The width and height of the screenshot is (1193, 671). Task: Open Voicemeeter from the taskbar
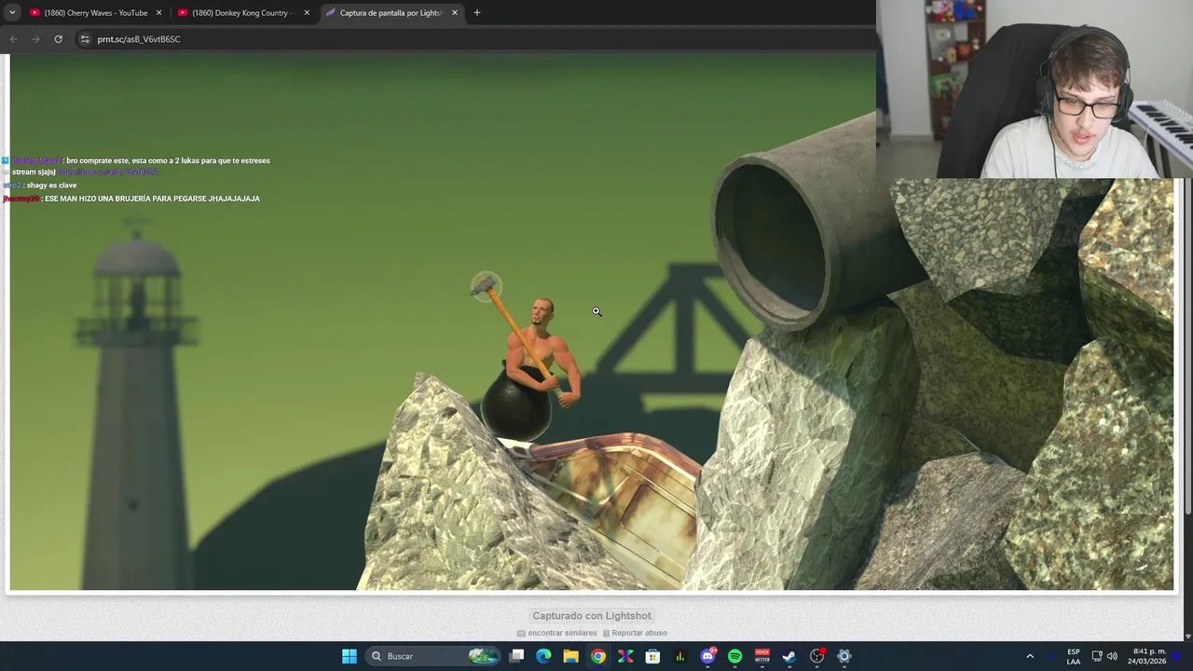pyautogui.click(x=761, y=656)
